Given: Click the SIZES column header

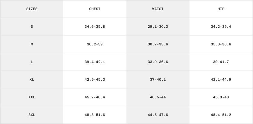Looking at the screenshot, I should [x=32, y=9].
